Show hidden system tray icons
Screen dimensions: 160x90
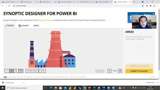pyautogui.click(x=128, y=88)
